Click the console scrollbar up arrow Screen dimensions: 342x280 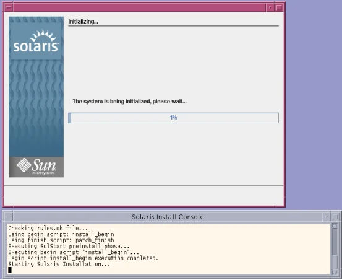pyautogui.click(x=335, y=226)
